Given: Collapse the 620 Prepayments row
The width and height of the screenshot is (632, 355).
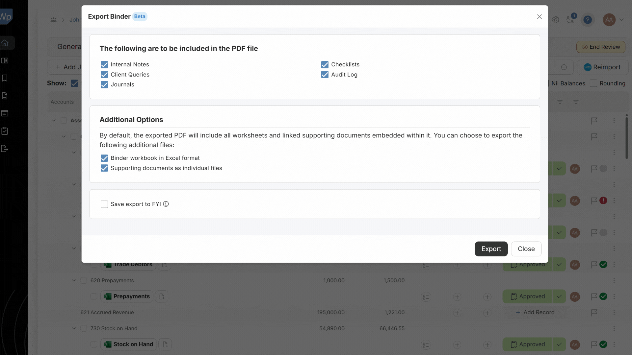Looking at the screenshot, I should (73, 280).
